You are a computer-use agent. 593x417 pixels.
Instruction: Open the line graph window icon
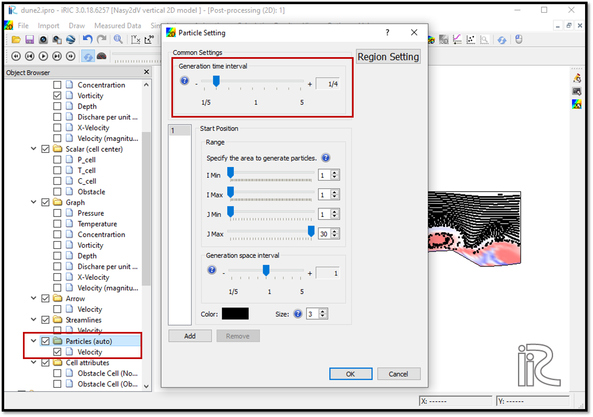tap(457, 40)
